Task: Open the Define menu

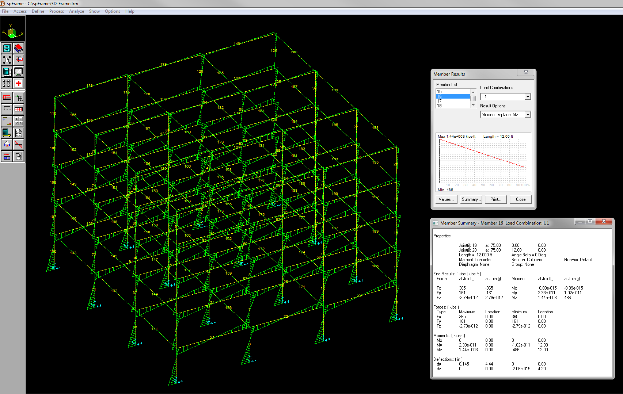Action: click(38, 11)
